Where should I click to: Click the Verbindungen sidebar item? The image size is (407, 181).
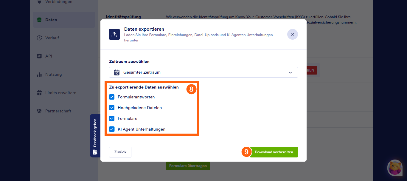[64, 2]
